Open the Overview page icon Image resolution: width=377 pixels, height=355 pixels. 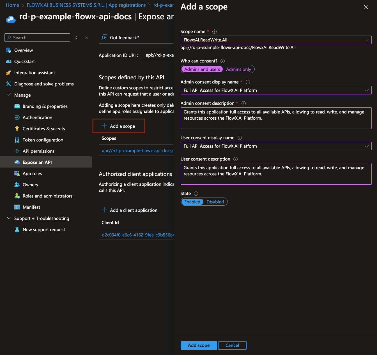tap(8, 50)
